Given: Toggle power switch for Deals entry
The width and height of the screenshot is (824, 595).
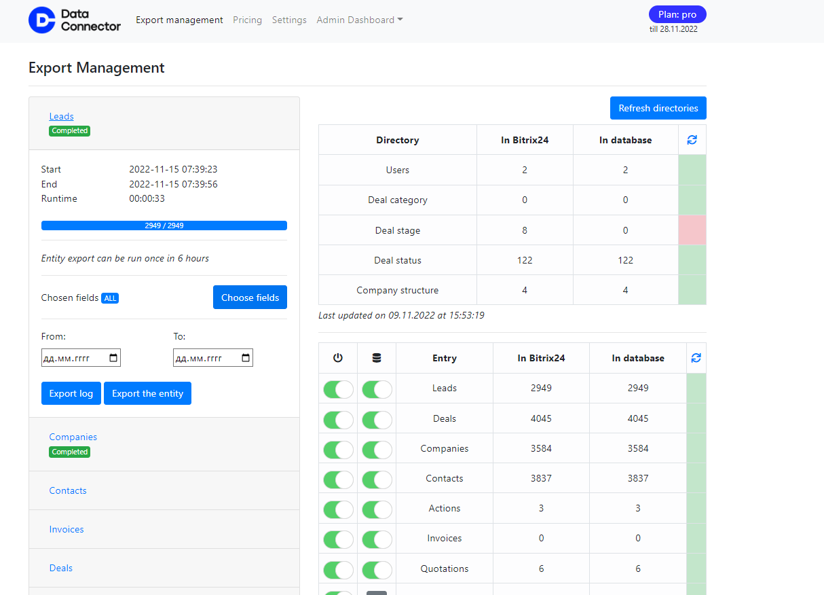Looking at the screenshot, I should coord(338,419).
